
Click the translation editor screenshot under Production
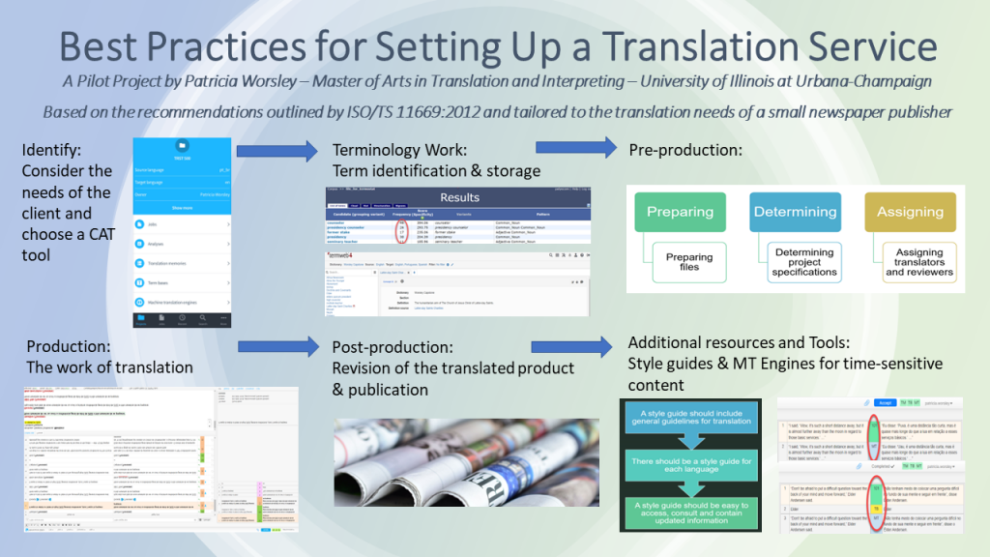[x=161, y=459]
